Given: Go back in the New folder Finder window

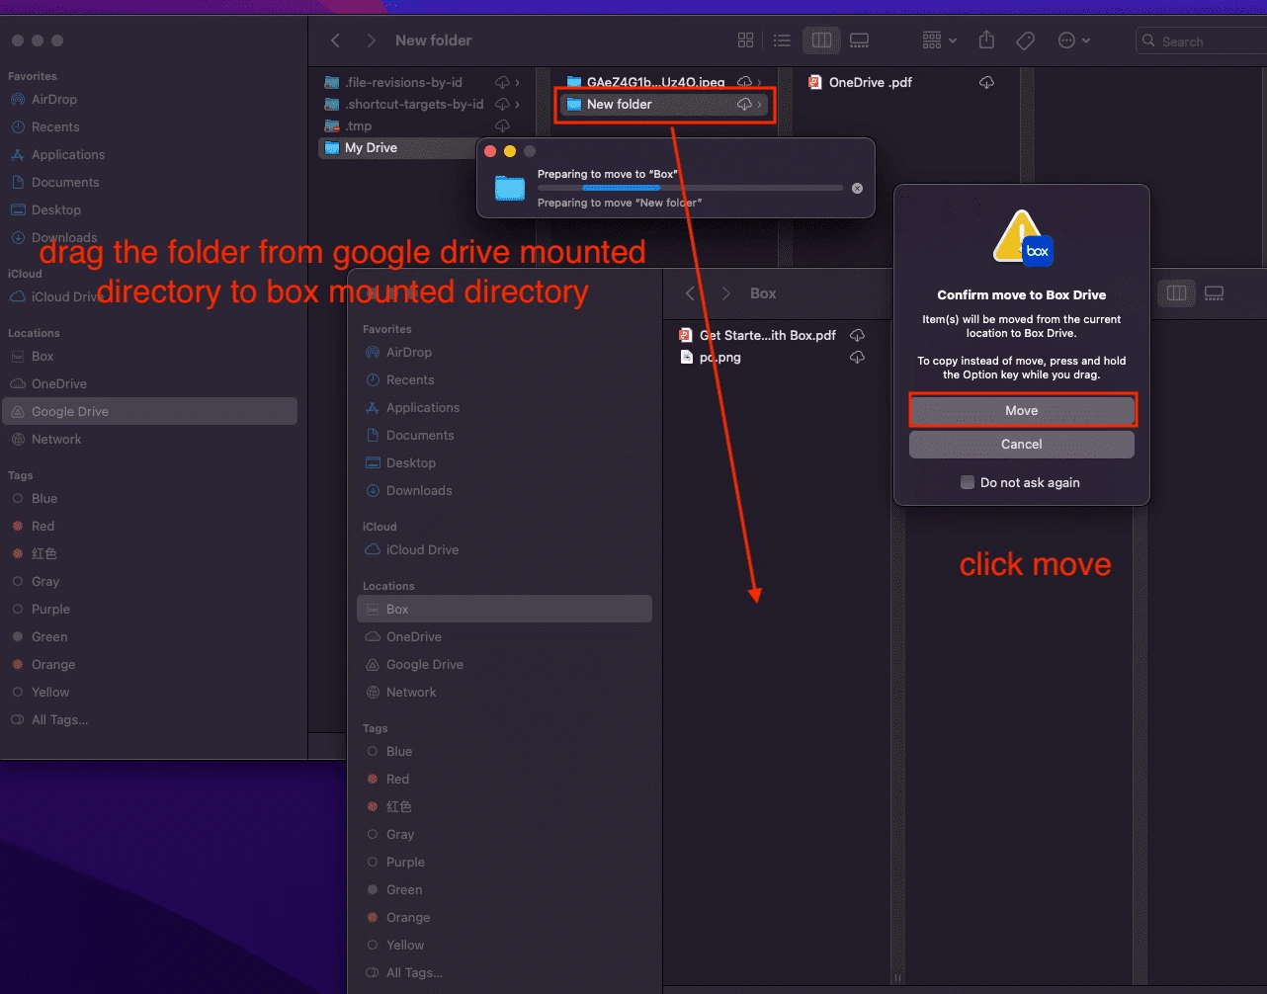Looking at the screenshot, I should pyautogui.click(x=335, y=41).
